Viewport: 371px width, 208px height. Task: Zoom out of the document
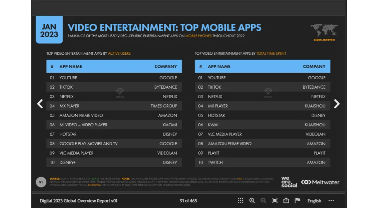click(x=263, y=201)
